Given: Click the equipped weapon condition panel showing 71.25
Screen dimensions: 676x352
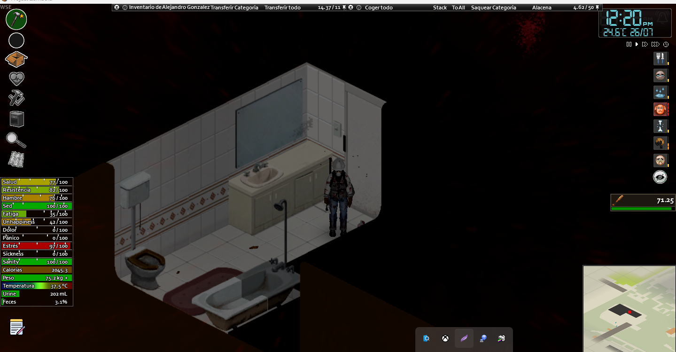Looking at the screenshot, I should point(643,202).
